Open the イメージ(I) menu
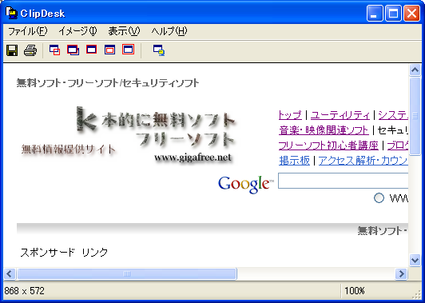 coord(77,31)
